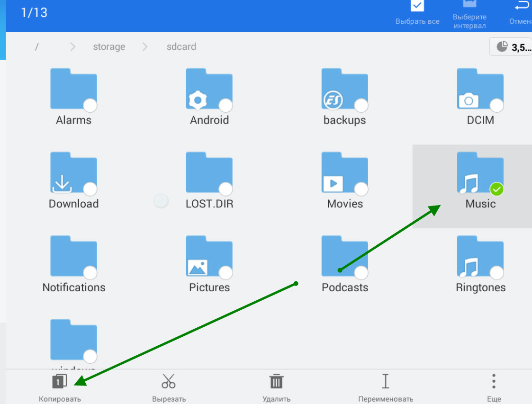Uncheck the green checkmark on Music folder
The height and width of the screenshot is (404, 532).
coord(496,189)
